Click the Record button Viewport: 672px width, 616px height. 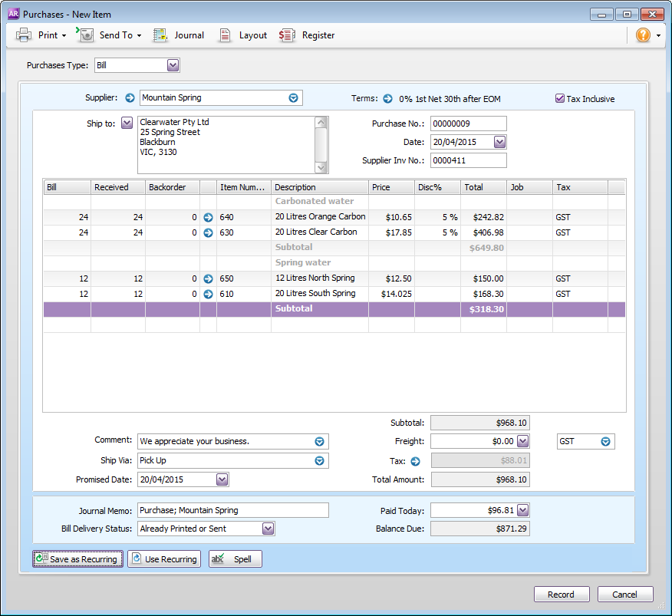pyautogui.click(x=561, y=595)
